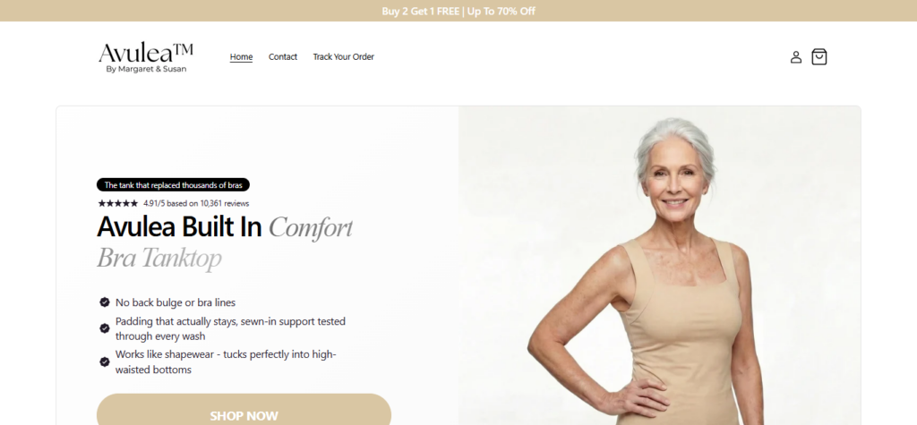This screenshot has height=425, width=917.
Task: Click the 'tank that replaced thousands of bras' badge
Action: 173,184
